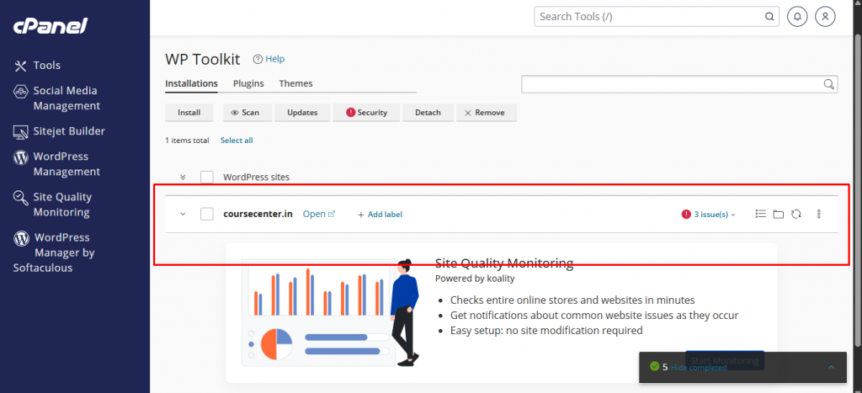862x393 pixels.
Task: Click the Detach button
Action: pos(428,112)
